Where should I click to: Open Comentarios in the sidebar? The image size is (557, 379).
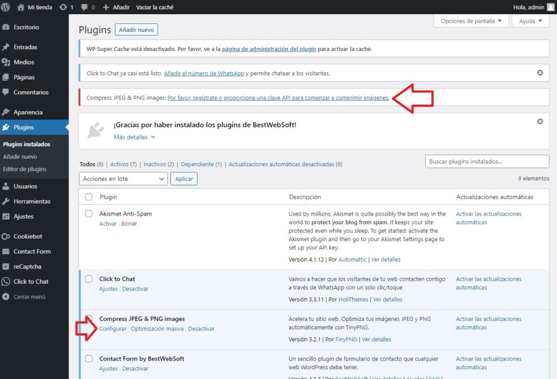coord(31,92)
